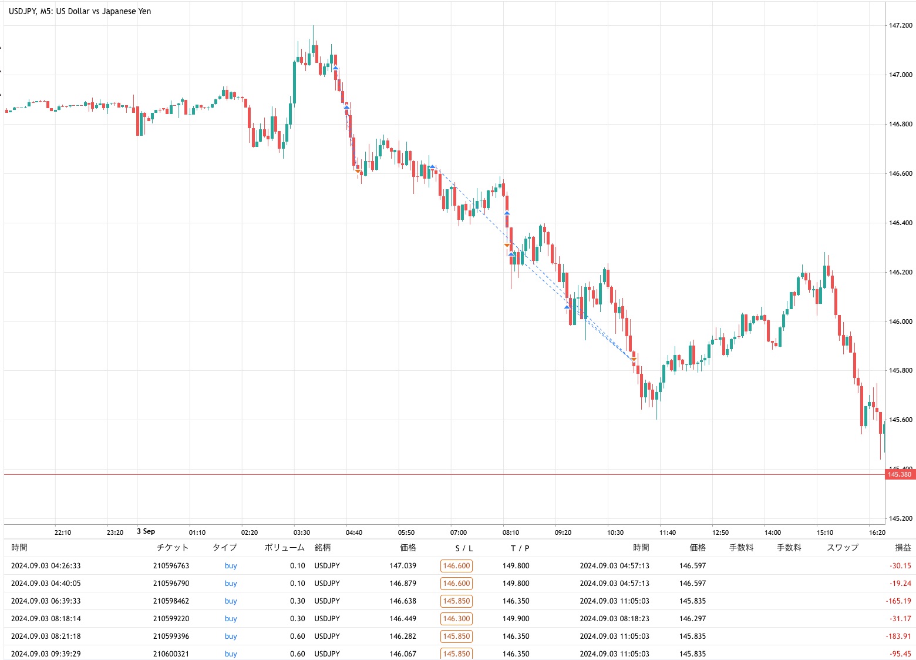Select the orange stop-out marker near 146.297
916x660 pixels.
tap(507, 246)
